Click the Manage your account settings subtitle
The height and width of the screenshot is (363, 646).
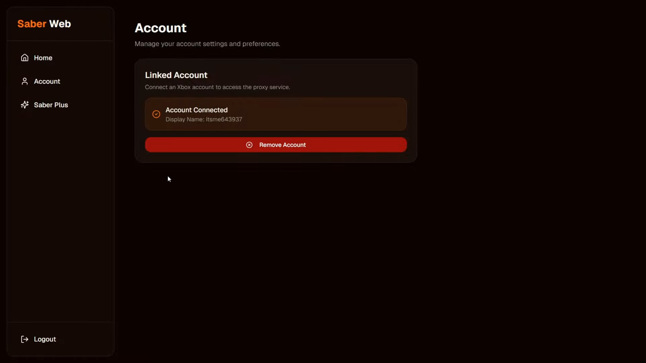pyautogui.click(x=207, y=44)
